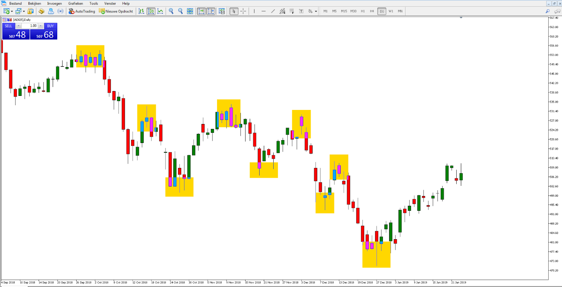The height and width of the screenshot is (287, 562).
Task: Open the search magnifier icon
Action: click(x=548, y=11)
